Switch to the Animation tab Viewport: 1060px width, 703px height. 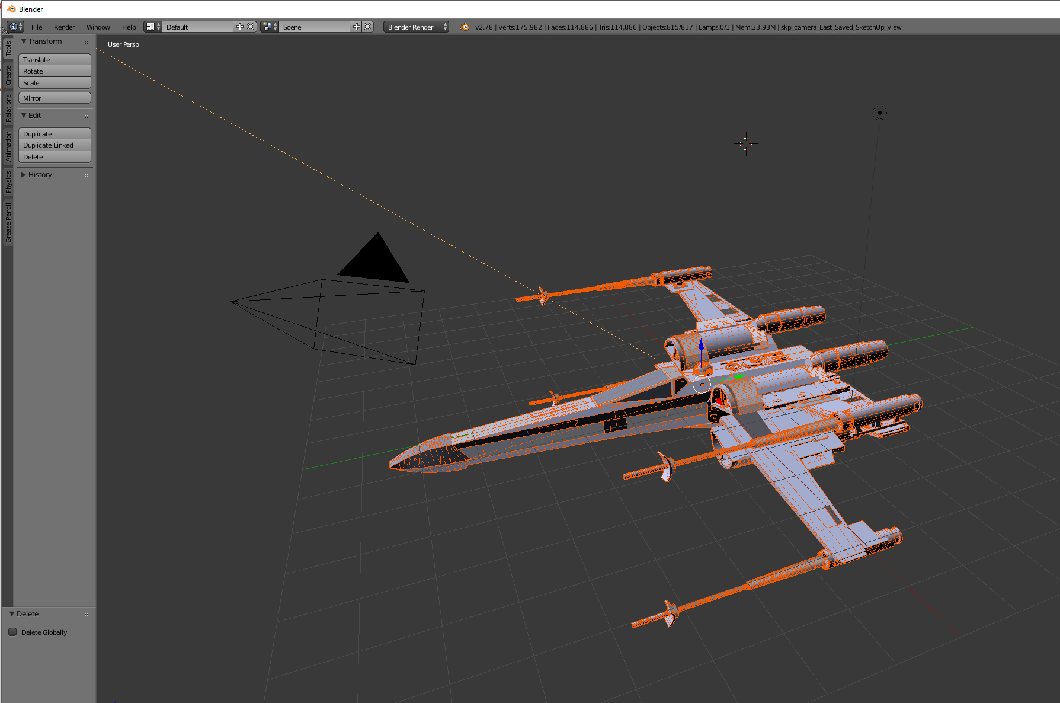(8, 146)
